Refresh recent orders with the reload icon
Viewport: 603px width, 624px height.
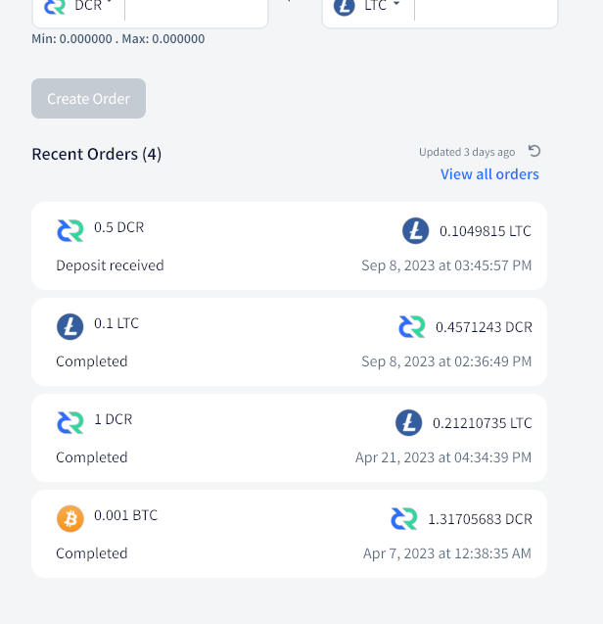coord(534,151)
